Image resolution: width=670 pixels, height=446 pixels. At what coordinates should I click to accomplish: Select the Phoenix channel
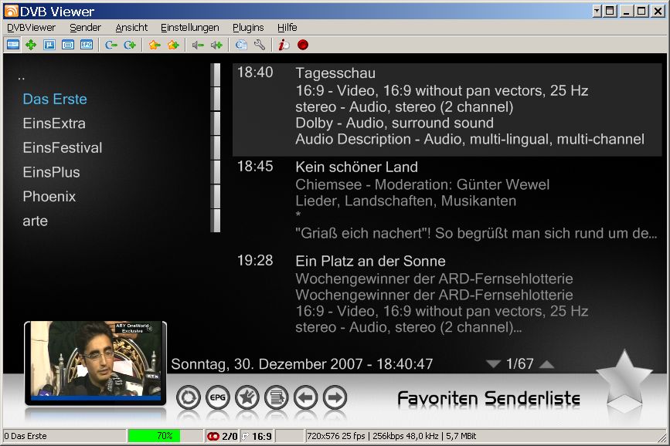click(49, 196)
